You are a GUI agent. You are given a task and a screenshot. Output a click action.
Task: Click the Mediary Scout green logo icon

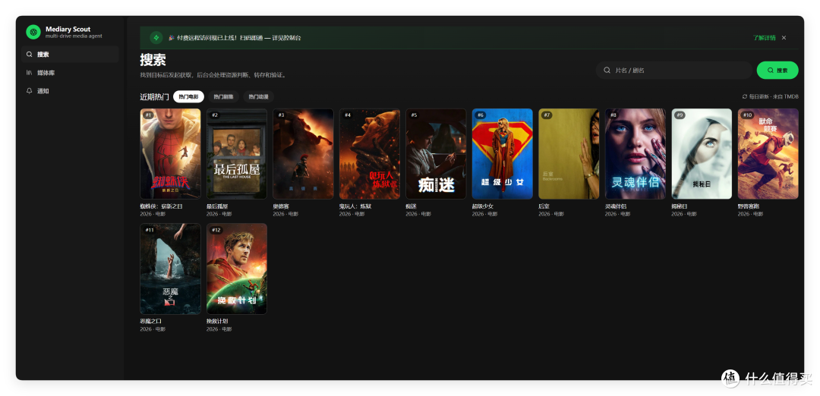(33, 32)
